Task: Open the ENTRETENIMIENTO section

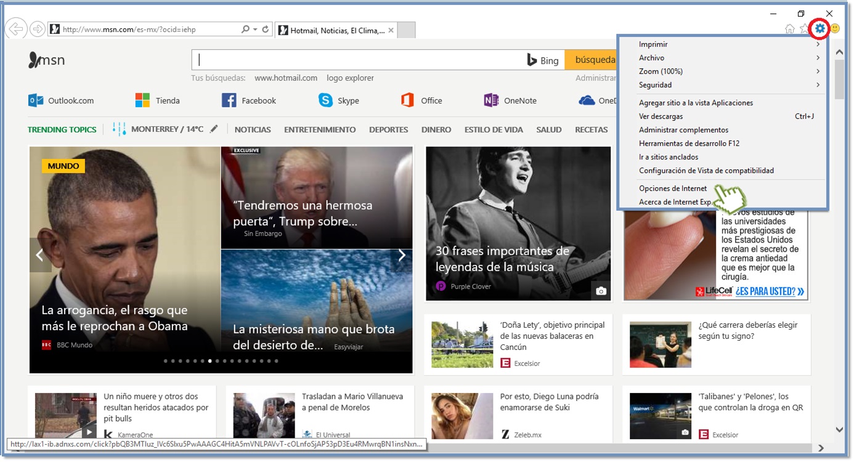Action: [320, 129]
